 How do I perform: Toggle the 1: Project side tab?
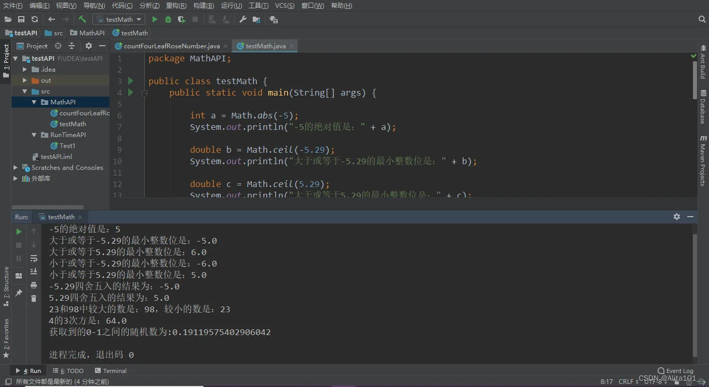pos(6,61)
